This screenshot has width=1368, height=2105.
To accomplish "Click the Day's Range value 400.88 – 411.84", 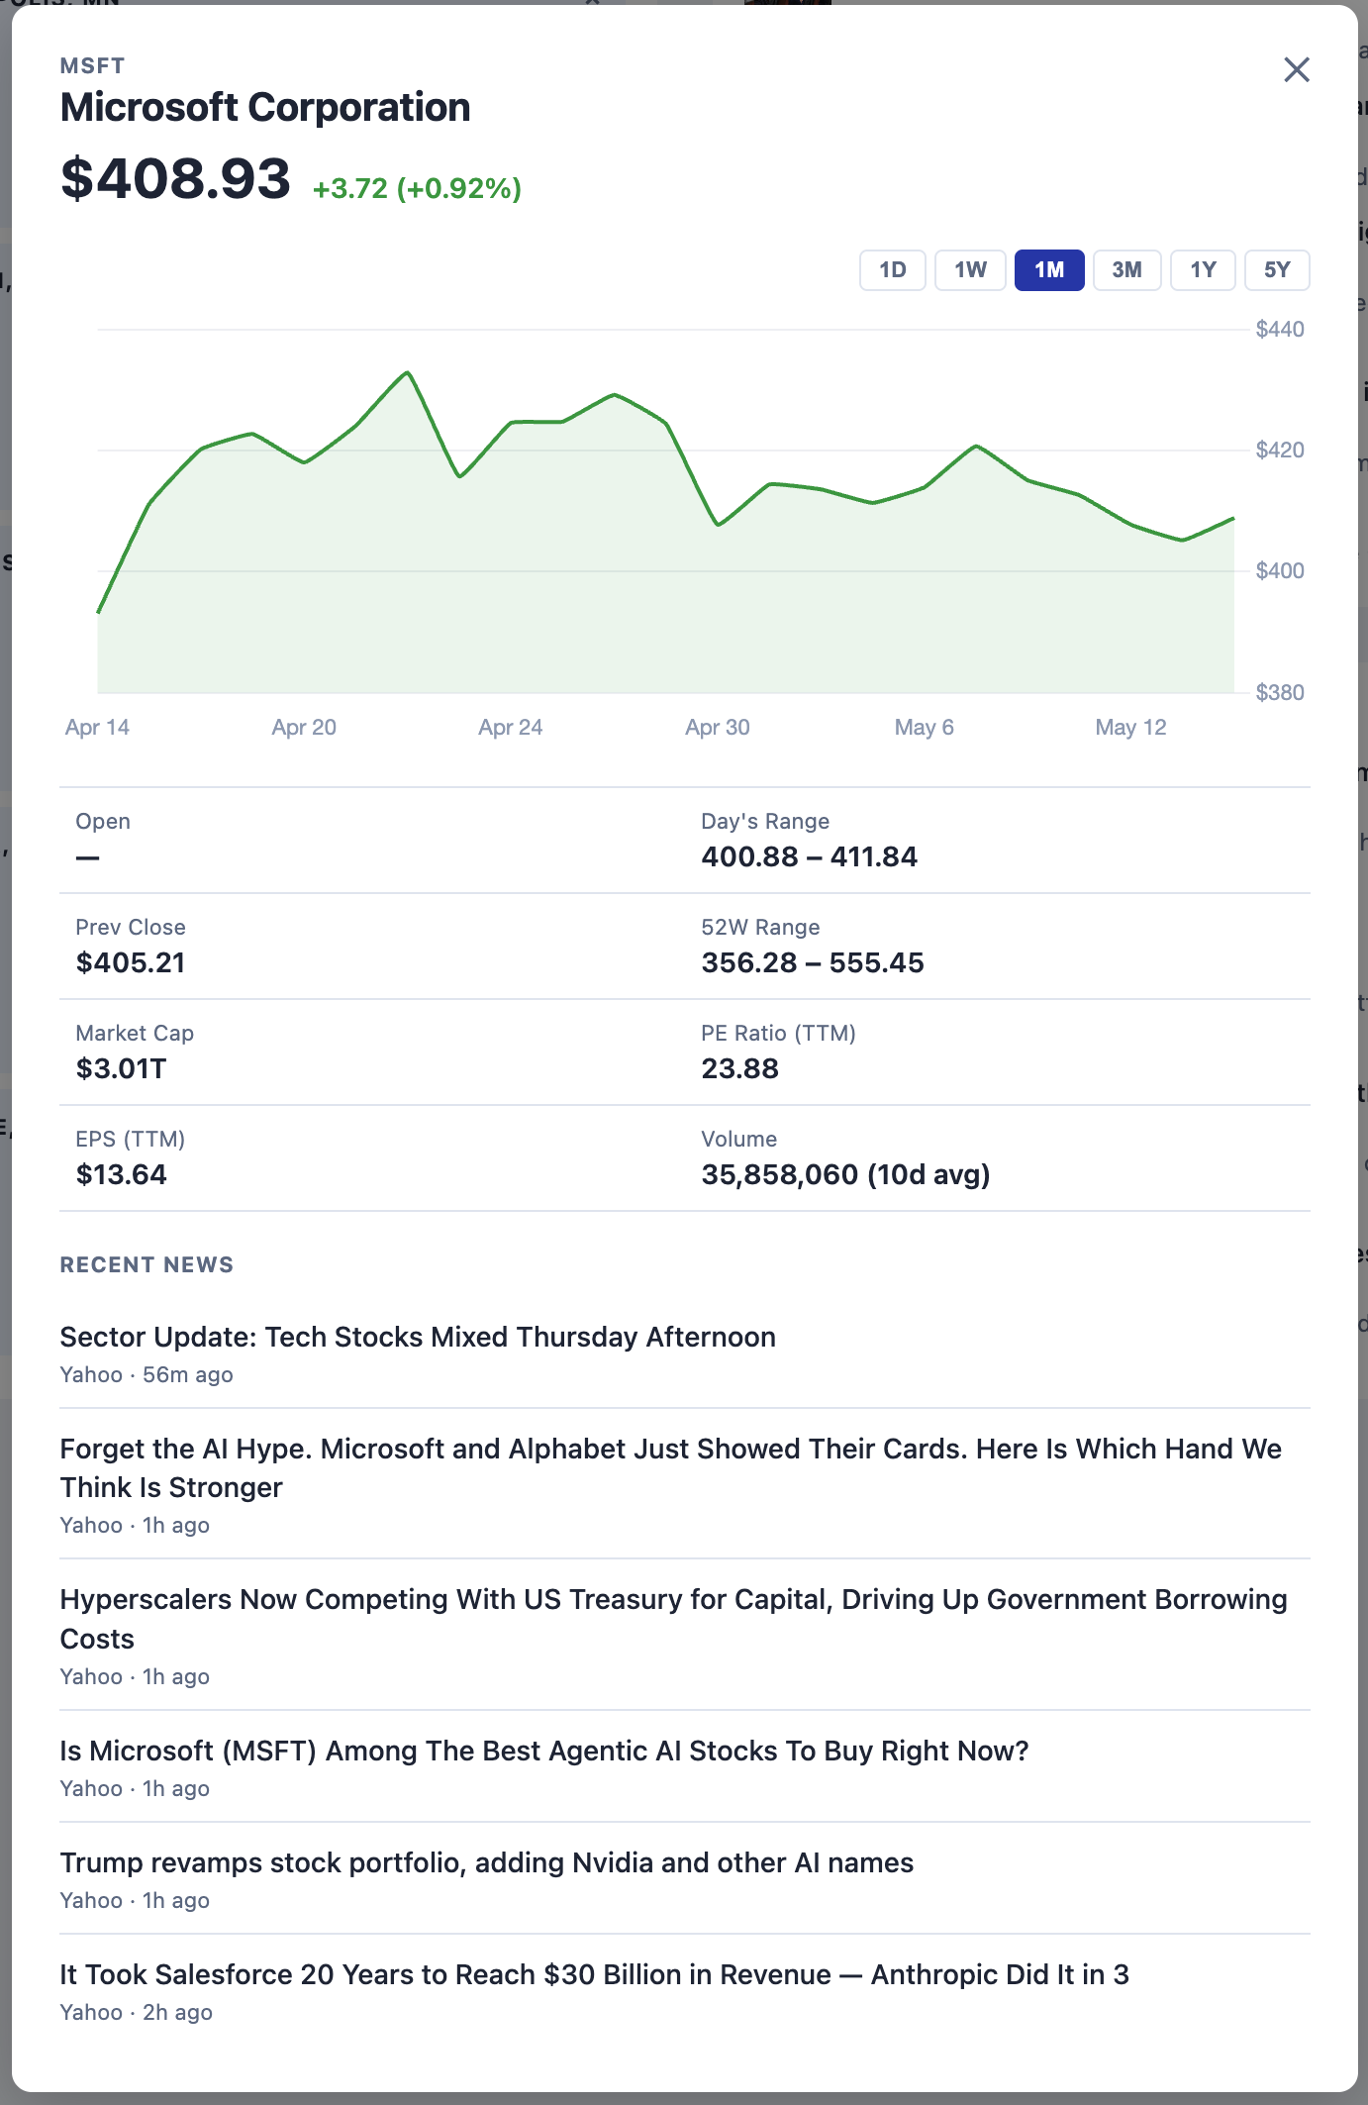I will click(810, 856).
